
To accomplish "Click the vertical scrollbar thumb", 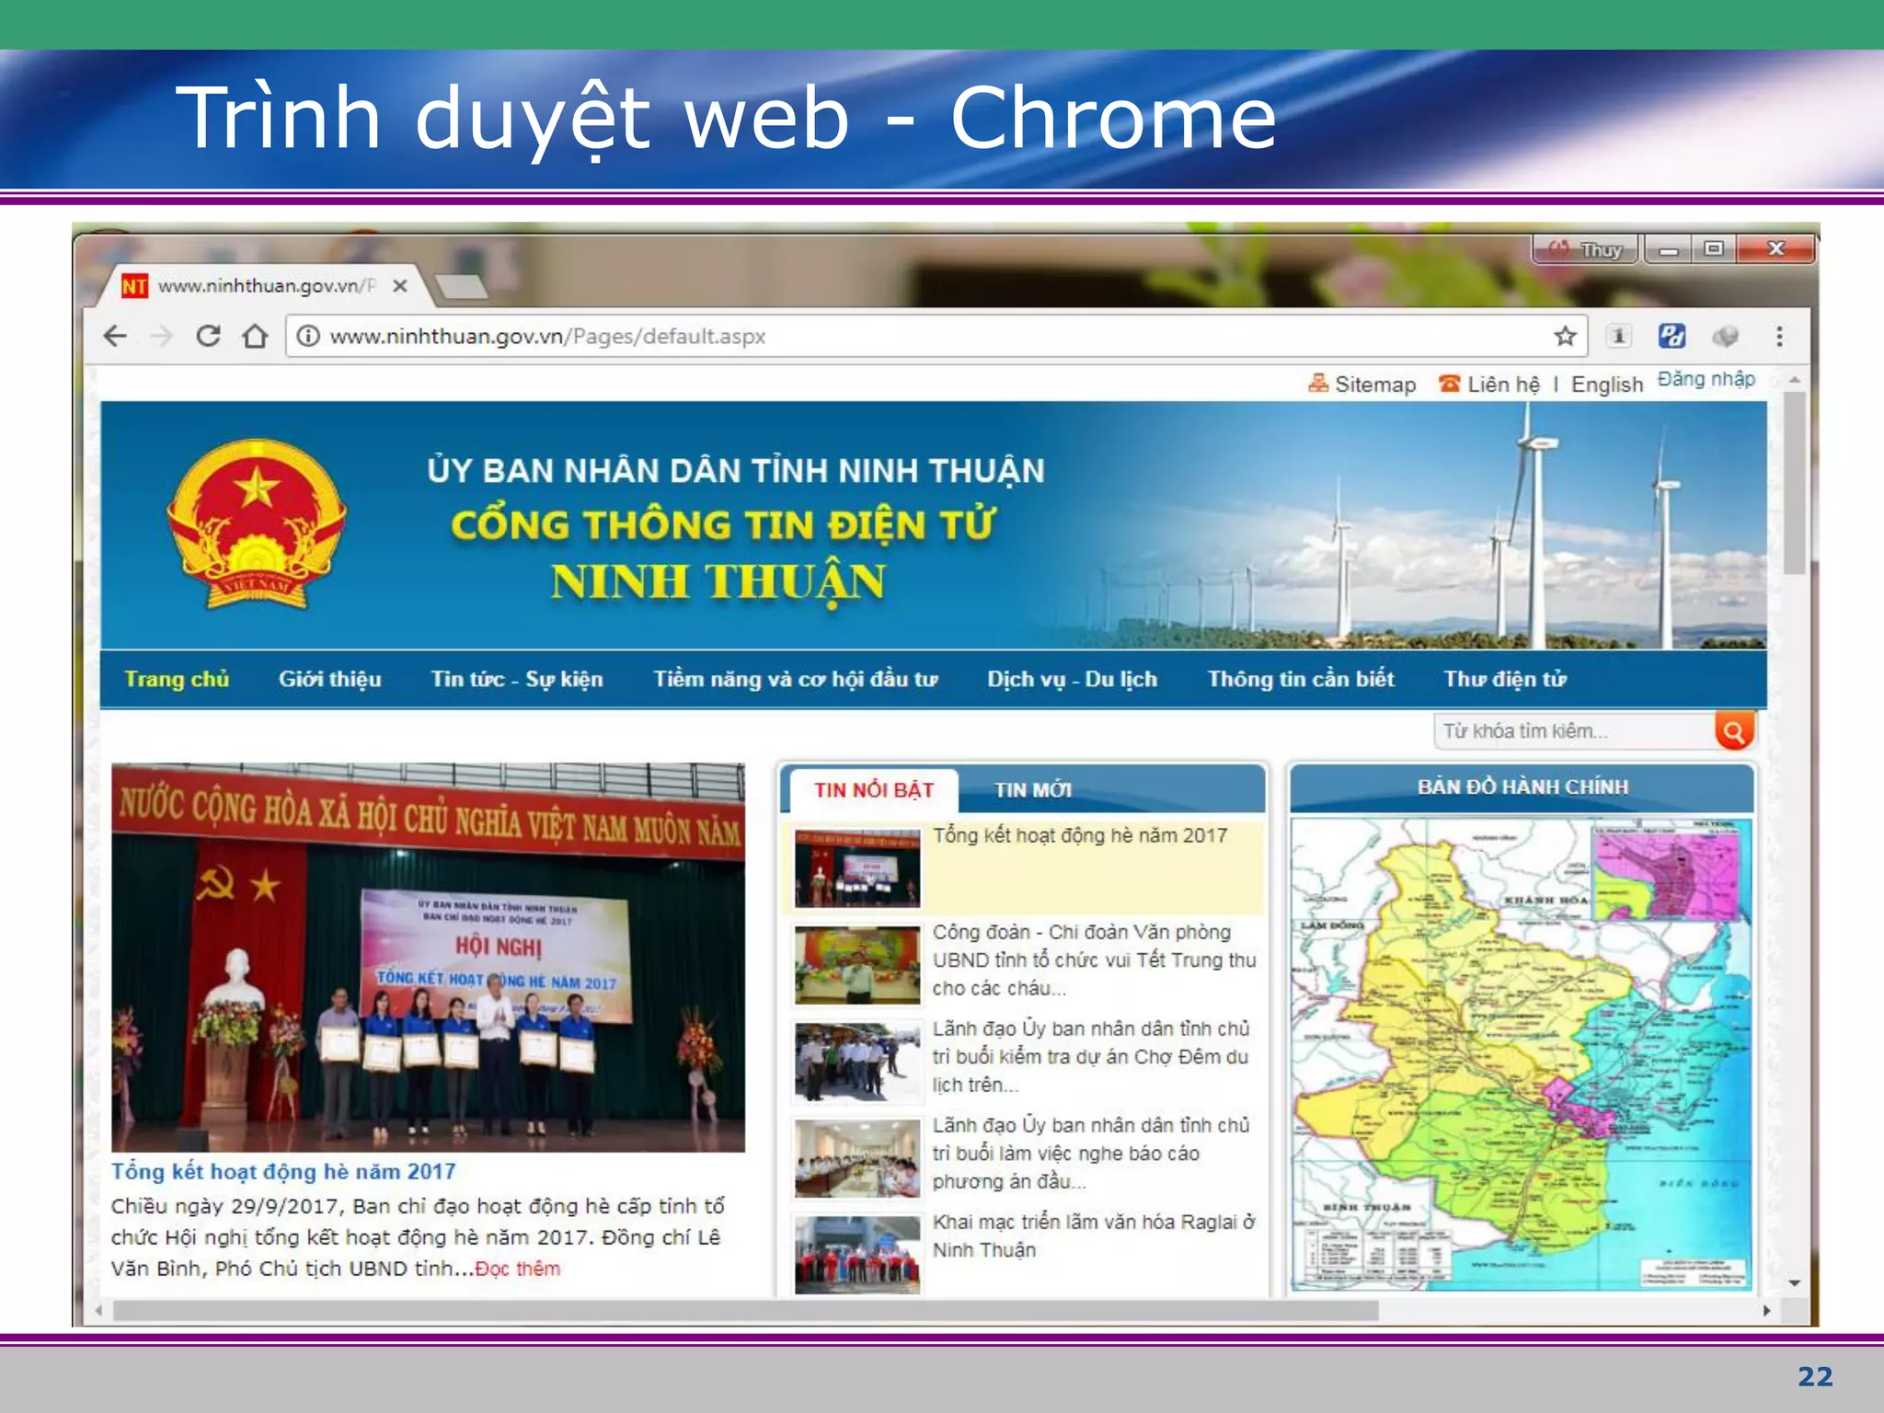I will 1795,483.
